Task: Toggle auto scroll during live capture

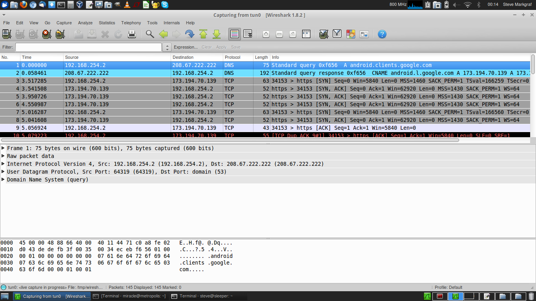Action: coord(248,34)
